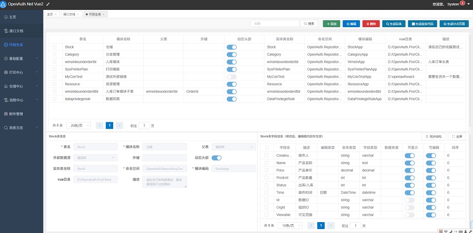The height and width of the screenshot is (233, 473).
Task: Toggle 动态头部 switch for MyConTest row
Action: 231,77
